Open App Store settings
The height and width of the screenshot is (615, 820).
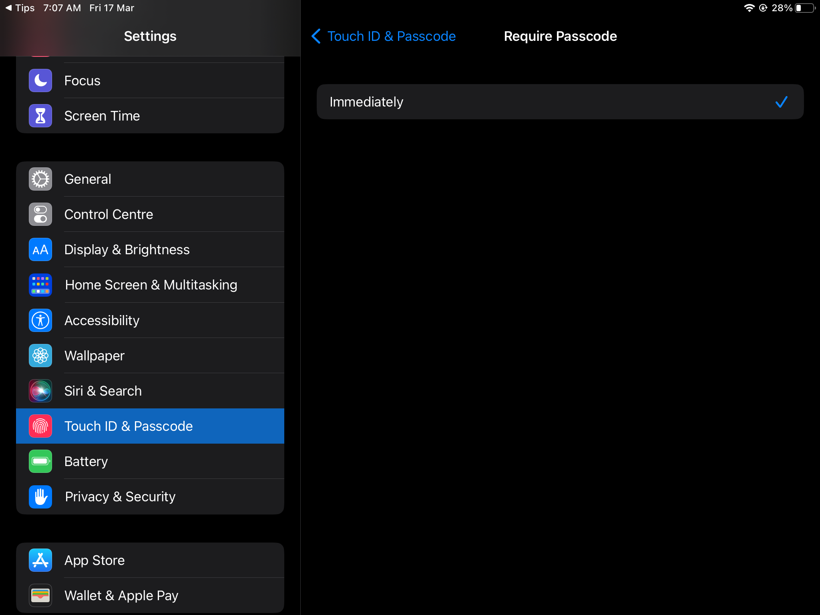pos(94,560)
